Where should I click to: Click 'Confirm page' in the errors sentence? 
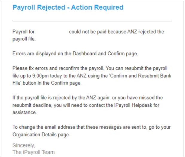pyautogui.click(x=122, y=54)
